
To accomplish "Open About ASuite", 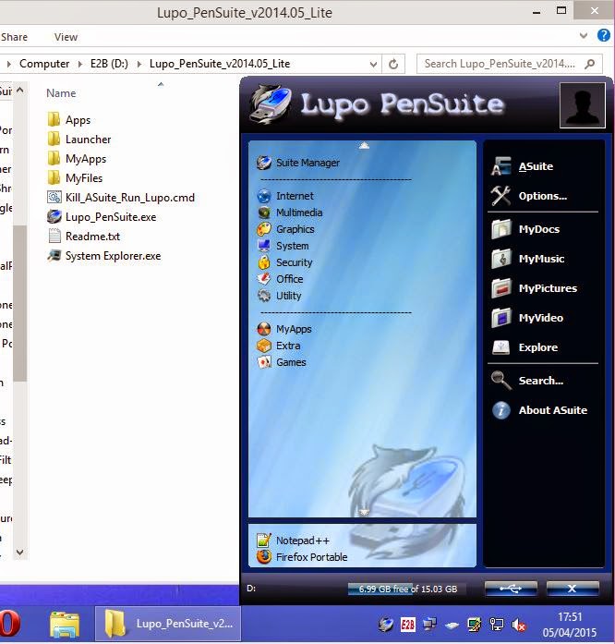I will (539, 410).
